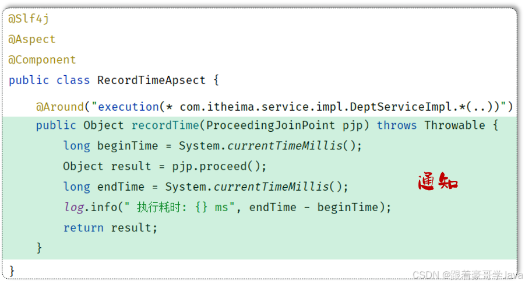Click the beginTime variable declaration

pos(128,146)
